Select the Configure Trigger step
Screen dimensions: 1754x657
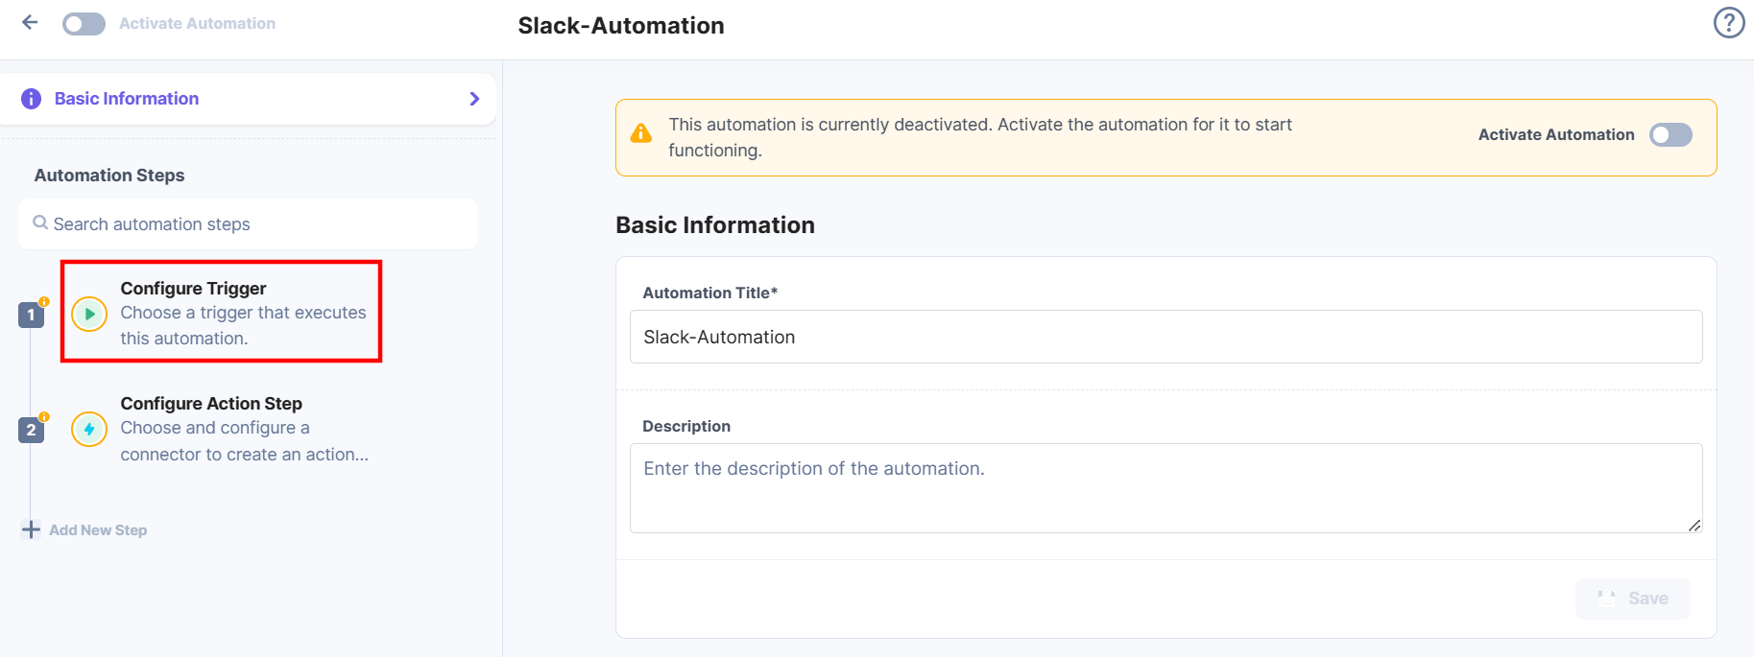pos(222,312)
